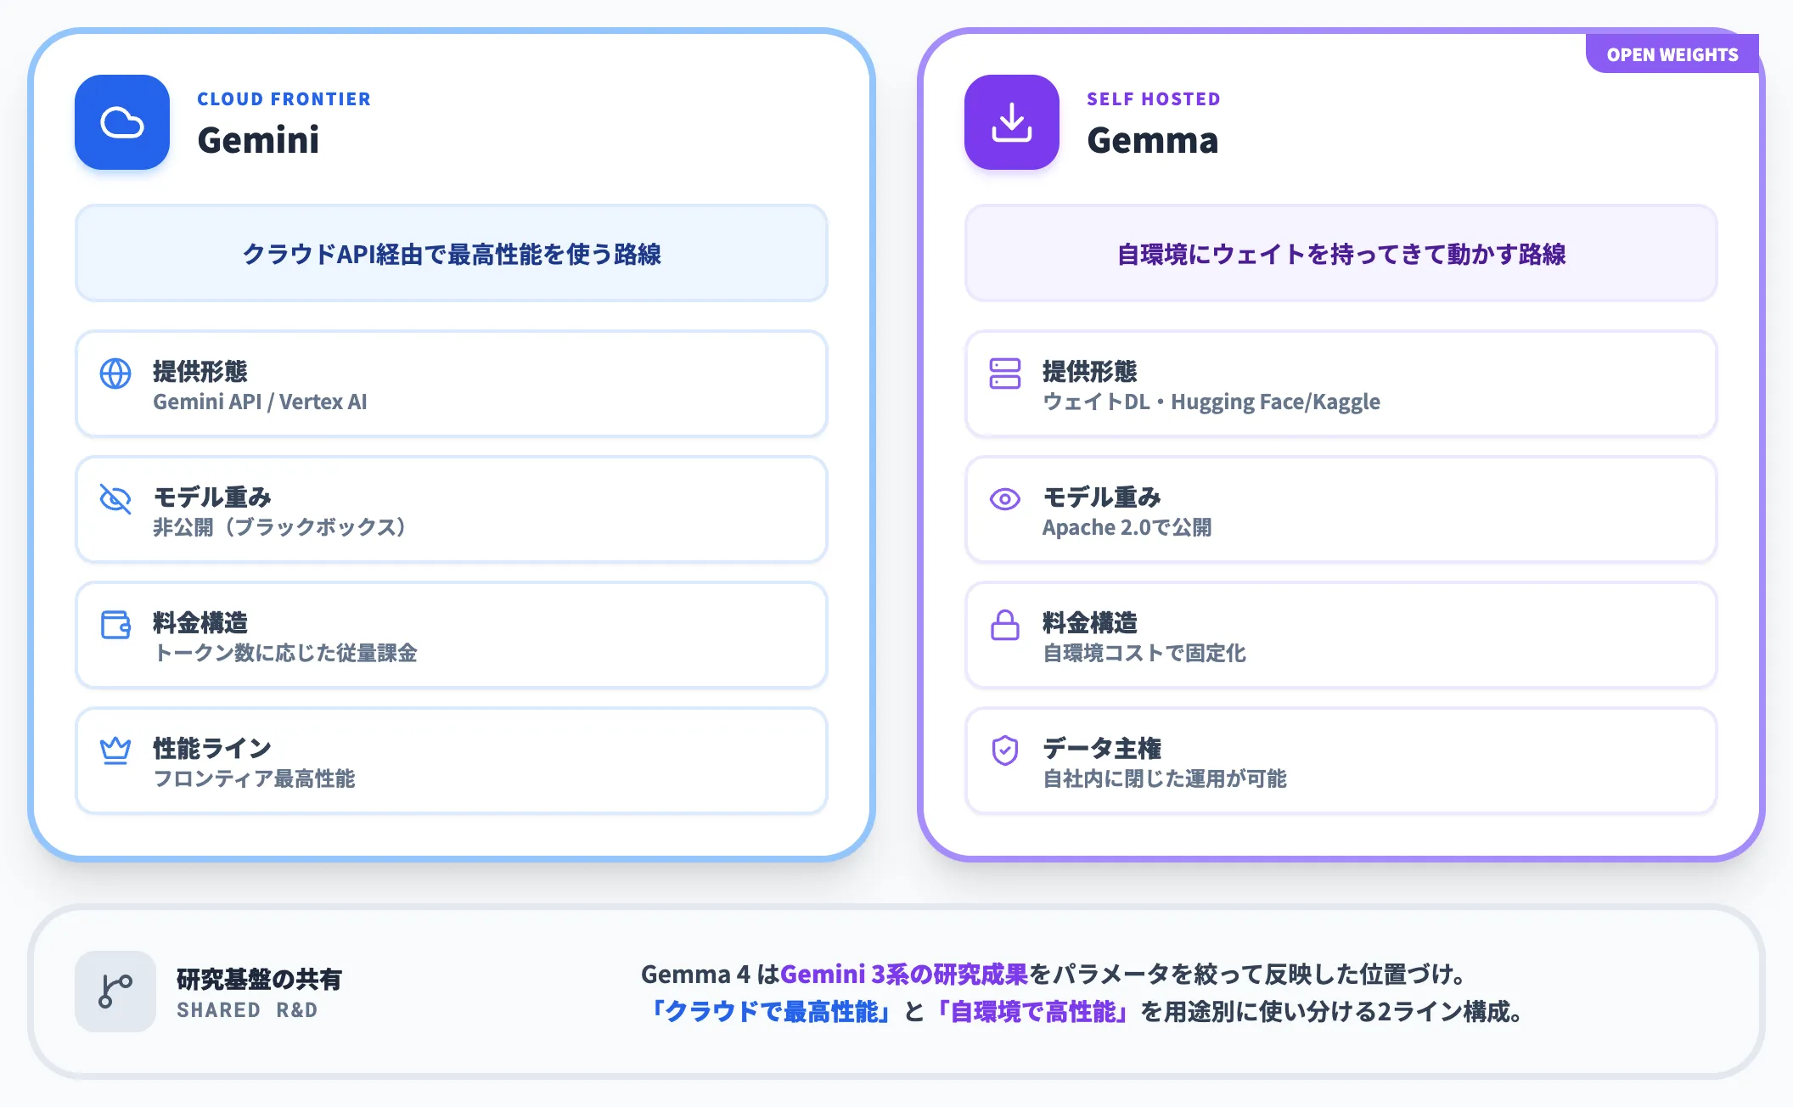Click the Gemini 3系の研究成果 highlighted text
Image resolution: width=1793 pixels, height=1107 pixels.
[904, 974]
